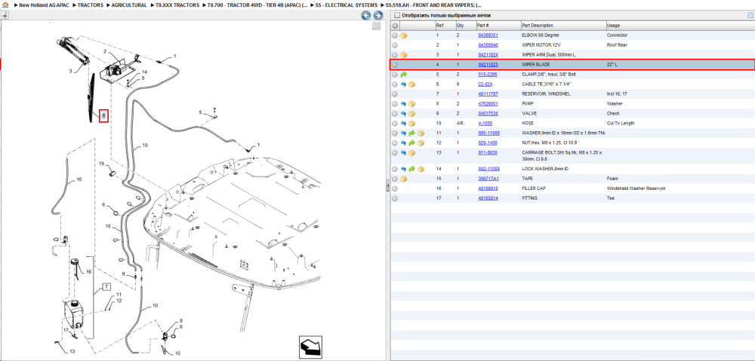Click the package icon in the VALVE row
Viewport: 755px width, 361px height.
click(x=411, y=114)
